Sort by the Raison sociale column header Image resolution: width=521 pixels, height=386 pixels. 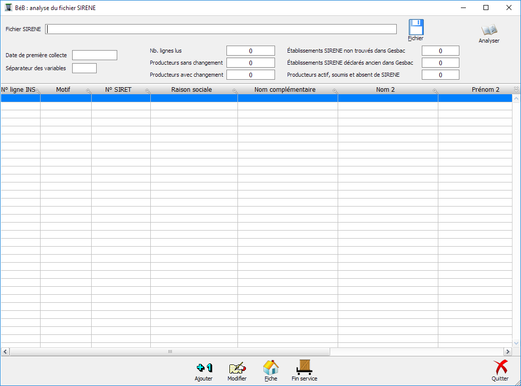click(191, 90)
